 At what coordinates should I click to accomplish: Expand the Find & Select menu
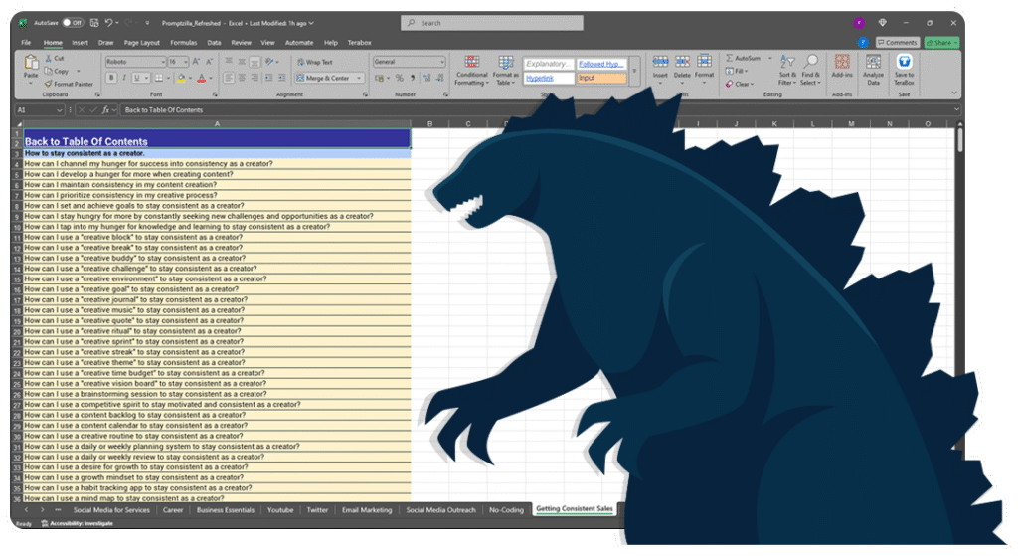coord(810,71)
